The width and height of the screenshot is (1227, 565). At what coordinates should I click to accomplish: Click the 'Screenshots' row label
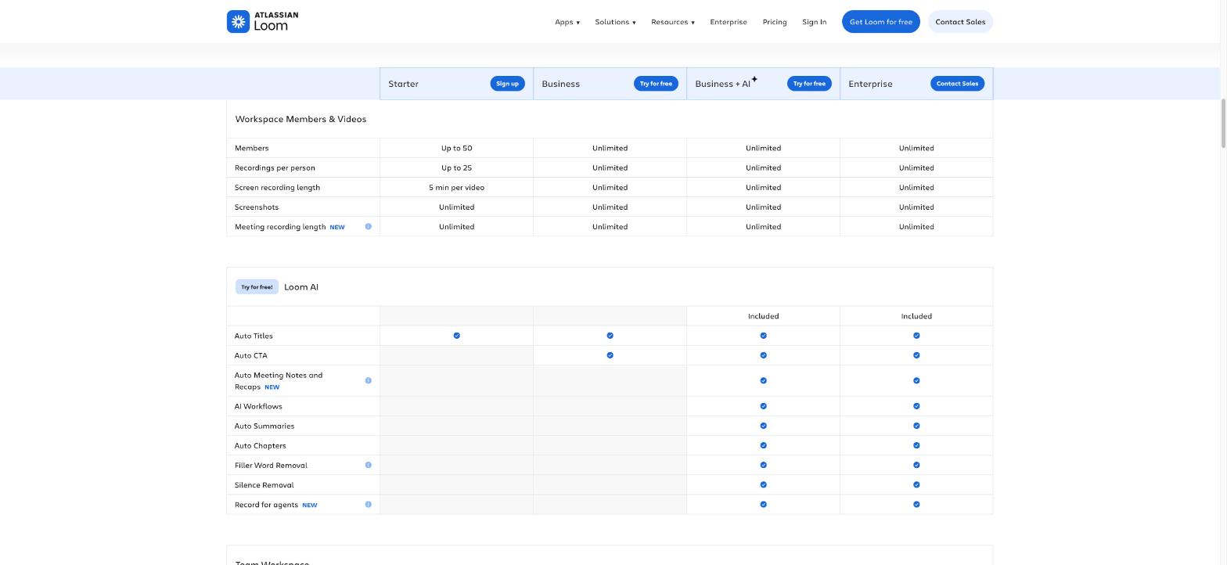(x=257, y=207)
